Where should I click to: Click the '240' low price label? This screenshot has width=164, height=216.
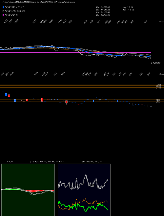[x=149, y=74]
